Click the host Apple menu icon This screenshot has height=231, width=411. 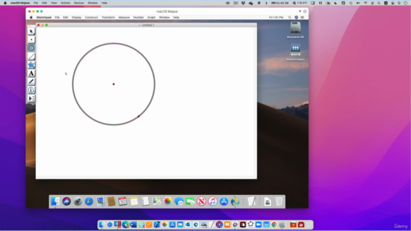click(x=5, y=3)
